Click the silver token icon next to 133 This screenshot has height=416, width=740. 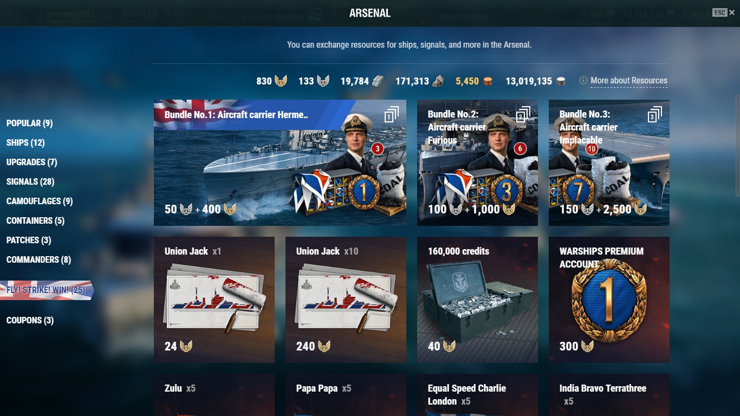(323, 81)
